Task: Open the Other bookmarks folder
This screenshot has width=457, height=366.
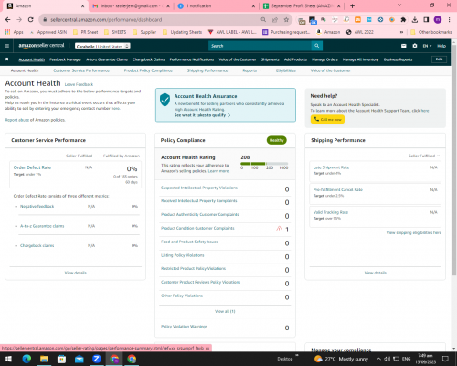Action: click(x=431, y=32)
